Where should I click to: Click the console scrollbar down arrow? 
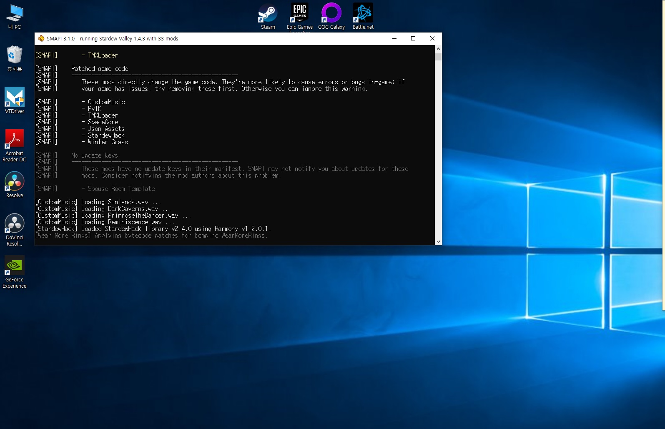(438, 241)
